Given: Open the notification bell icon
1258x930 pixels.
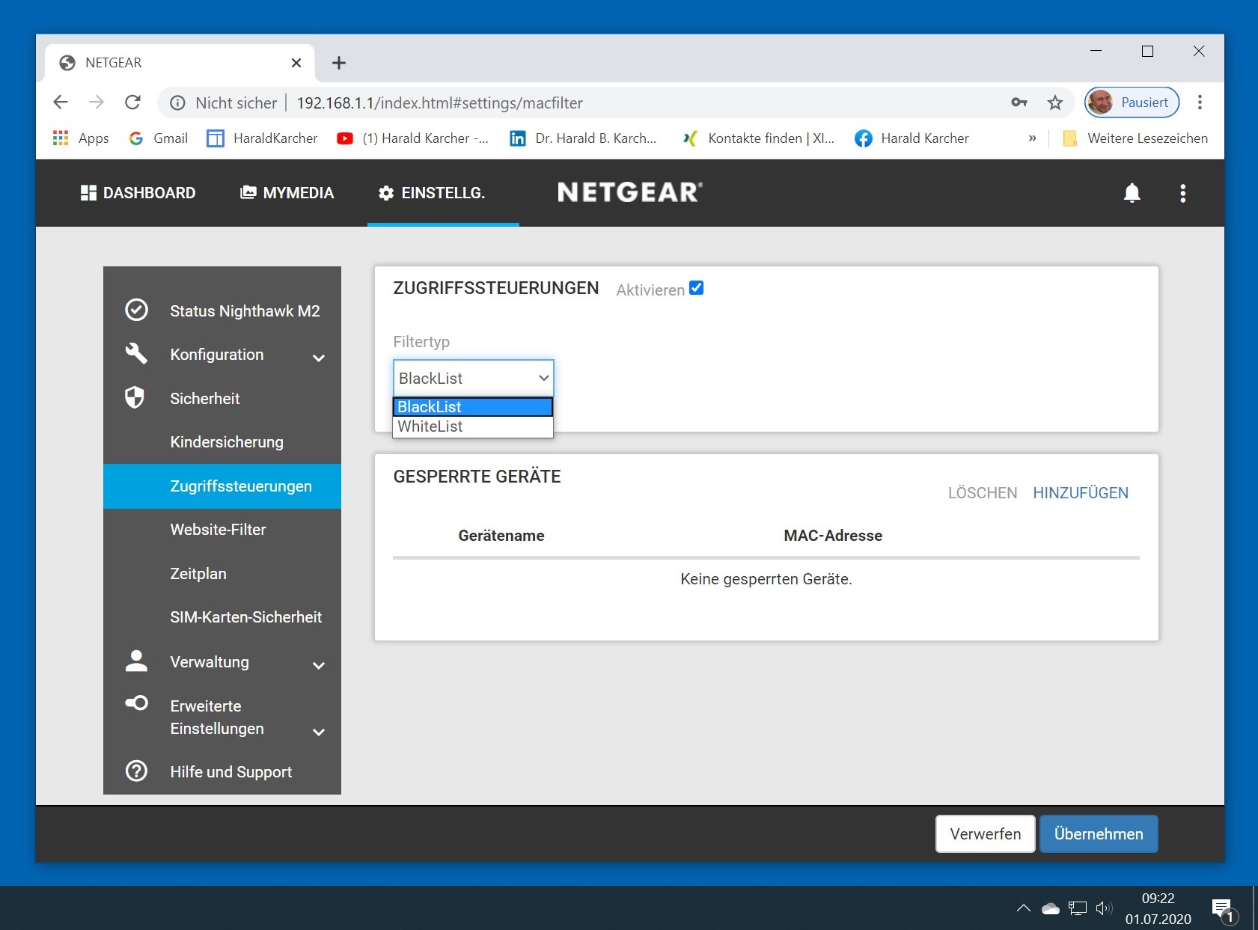Looking at the screenshot, I should [x=1132, y=192].
